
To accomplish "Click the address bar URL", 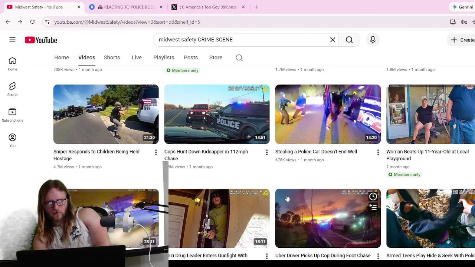I will pos(127,22).
